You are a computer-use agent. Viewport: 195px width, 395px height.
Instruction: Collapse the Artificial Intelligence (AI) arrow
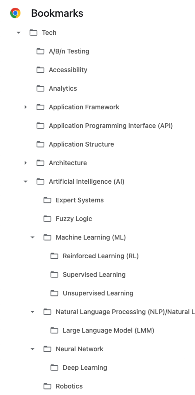26,181
